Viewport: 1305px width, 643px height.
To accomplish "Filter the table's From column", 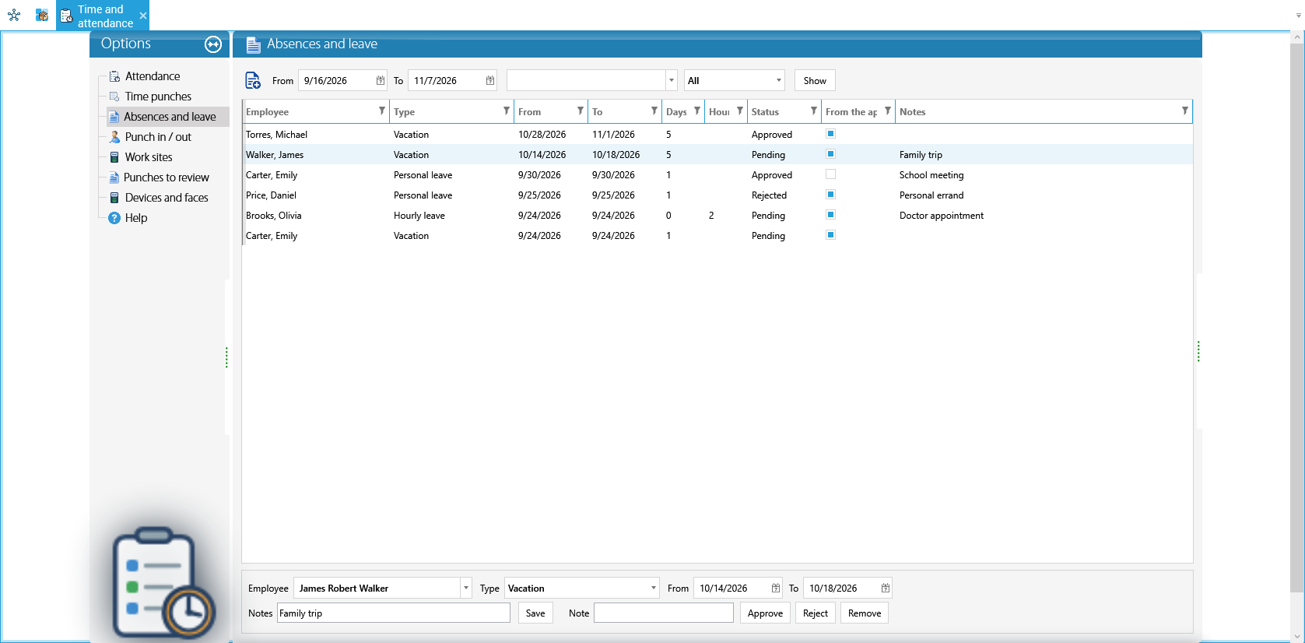I will pyautogui.click(x=581, y=111).
